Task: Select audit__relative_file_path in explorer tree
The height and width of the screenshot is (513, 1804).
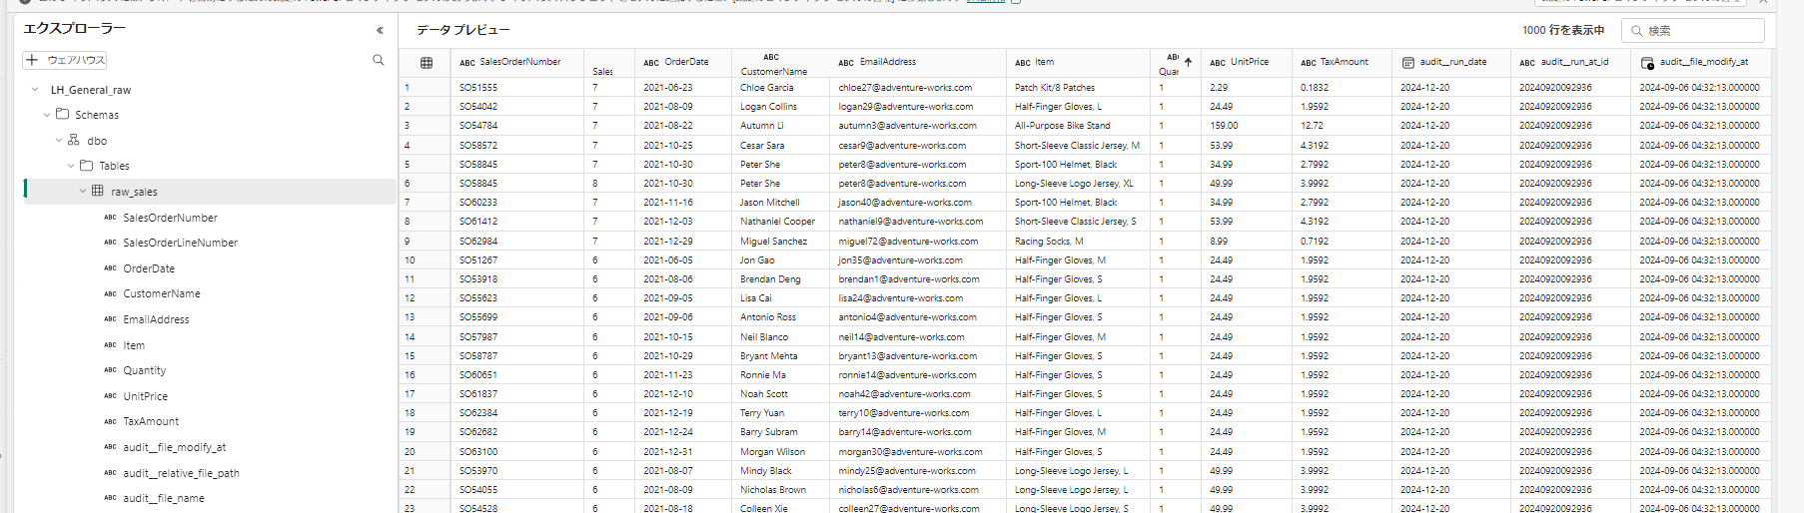Action: click(181, 473)
